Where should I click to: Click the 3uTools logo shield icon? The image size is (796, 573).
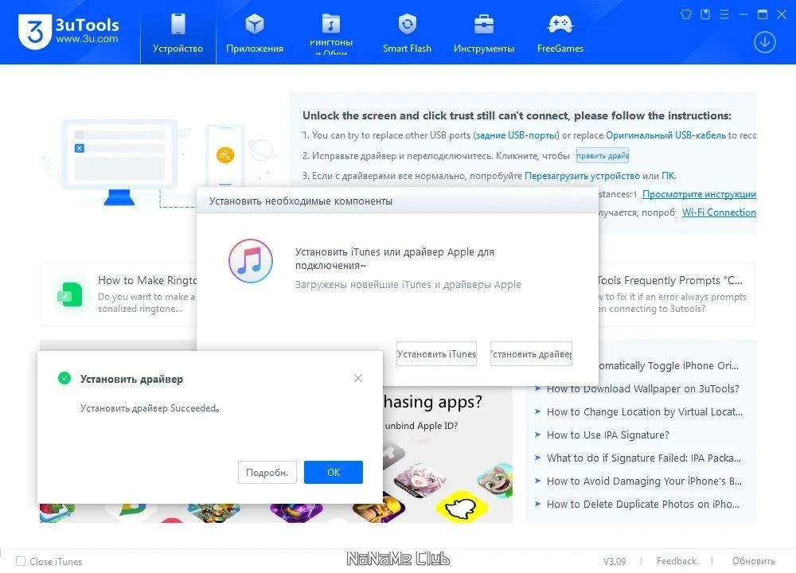coord(34,32)
